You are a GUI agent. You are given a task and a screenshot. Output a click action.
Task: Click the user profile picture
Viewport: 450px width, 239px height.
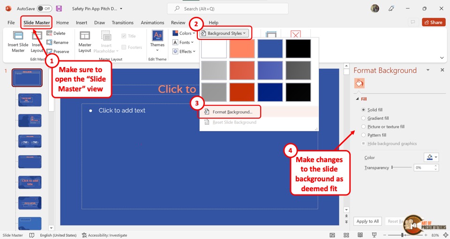(375, 8)
